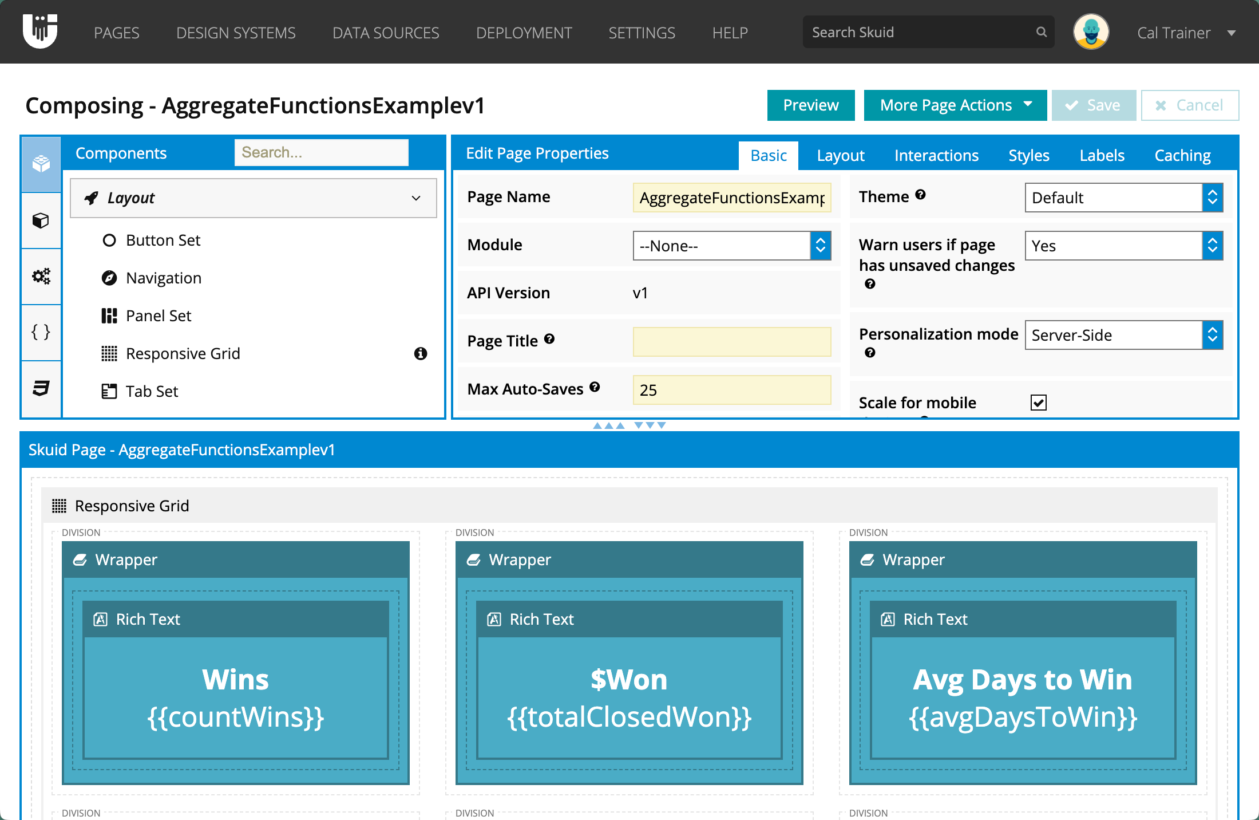Click the Button Set component icon
Viewport: 1259px width, 820px height.
tap(109, 241)
